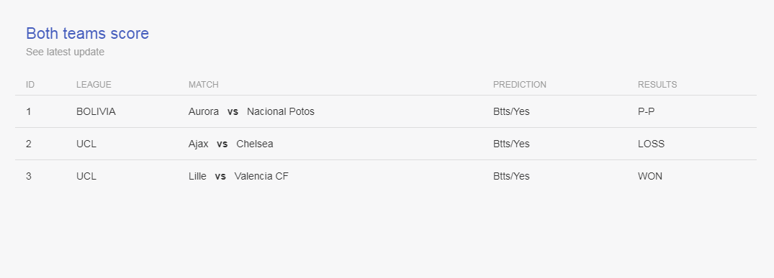Select the LOSS result cell
This screenshot has width=774, height=278.
pos(651,144)
